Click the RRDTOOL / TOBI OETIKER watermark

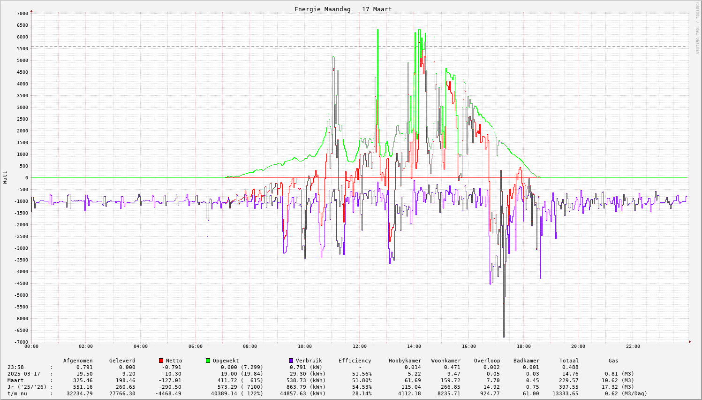tap(697, 28)
